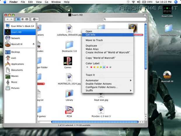
Task: Choose Enable Folder Actions
Action: pos(108,84)
